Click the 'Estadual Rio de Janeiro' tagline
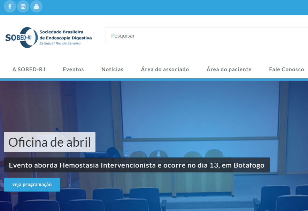This screenshot has height=211, width=308. tap(60, 43)
